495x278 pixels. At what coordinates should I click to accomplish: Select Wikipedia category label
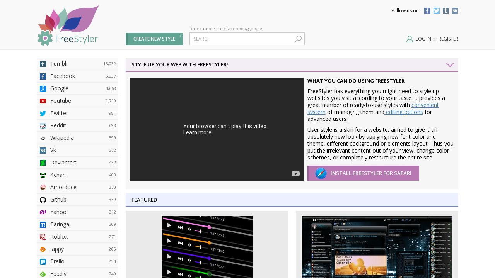(x=62, y=138)
